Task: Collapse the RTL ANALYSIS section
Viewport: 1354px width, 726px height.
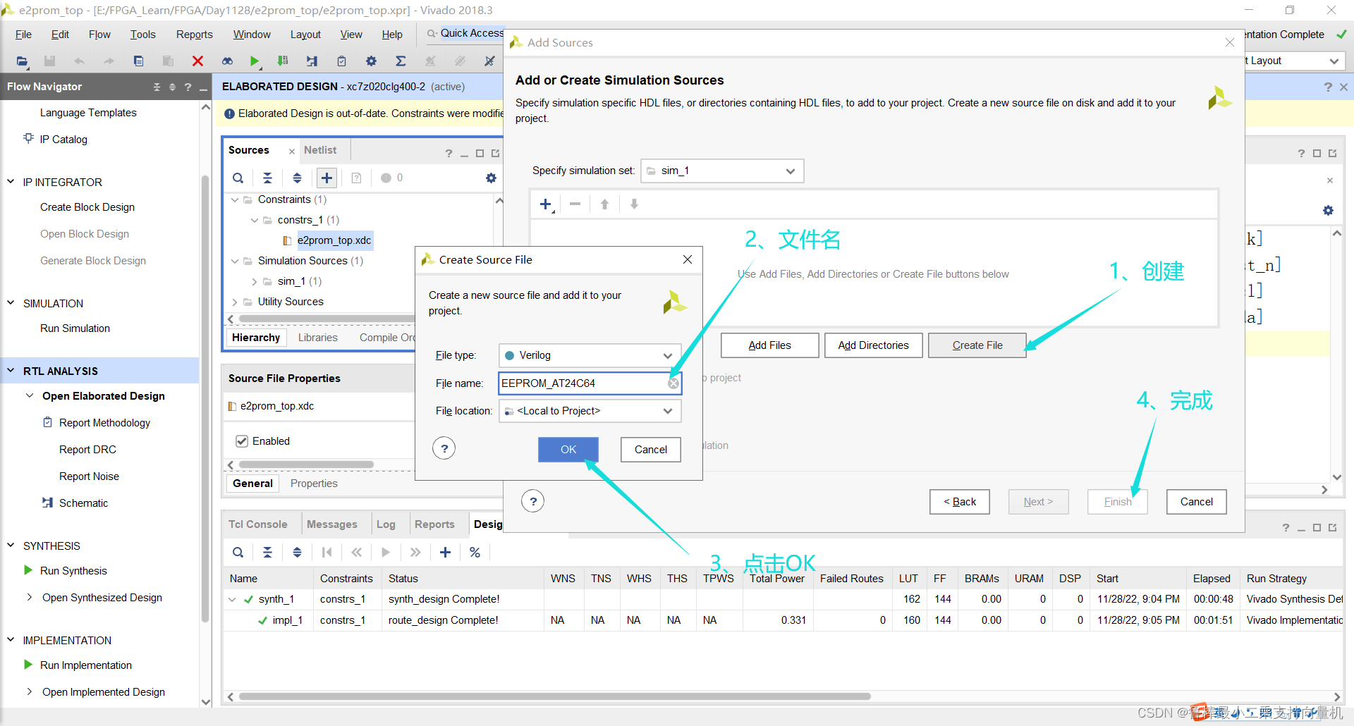Action: click(x=11, y=370)
